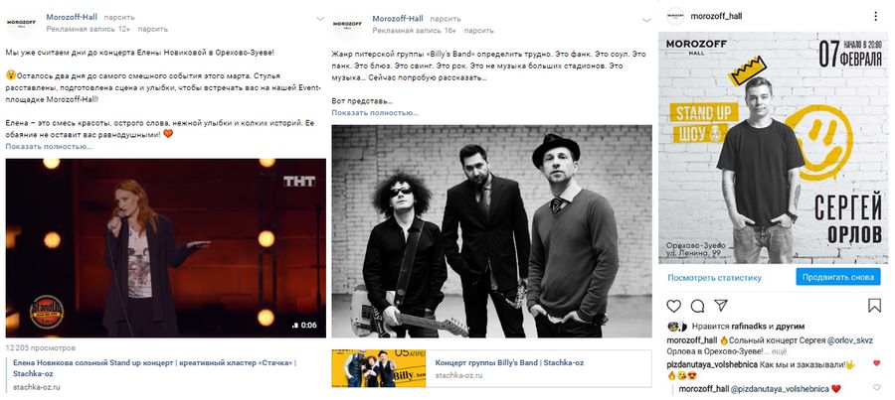This screenshot has height=400, width=895.
Task: Open the Instagram comment bubble icon
Action: click(697, 306)
